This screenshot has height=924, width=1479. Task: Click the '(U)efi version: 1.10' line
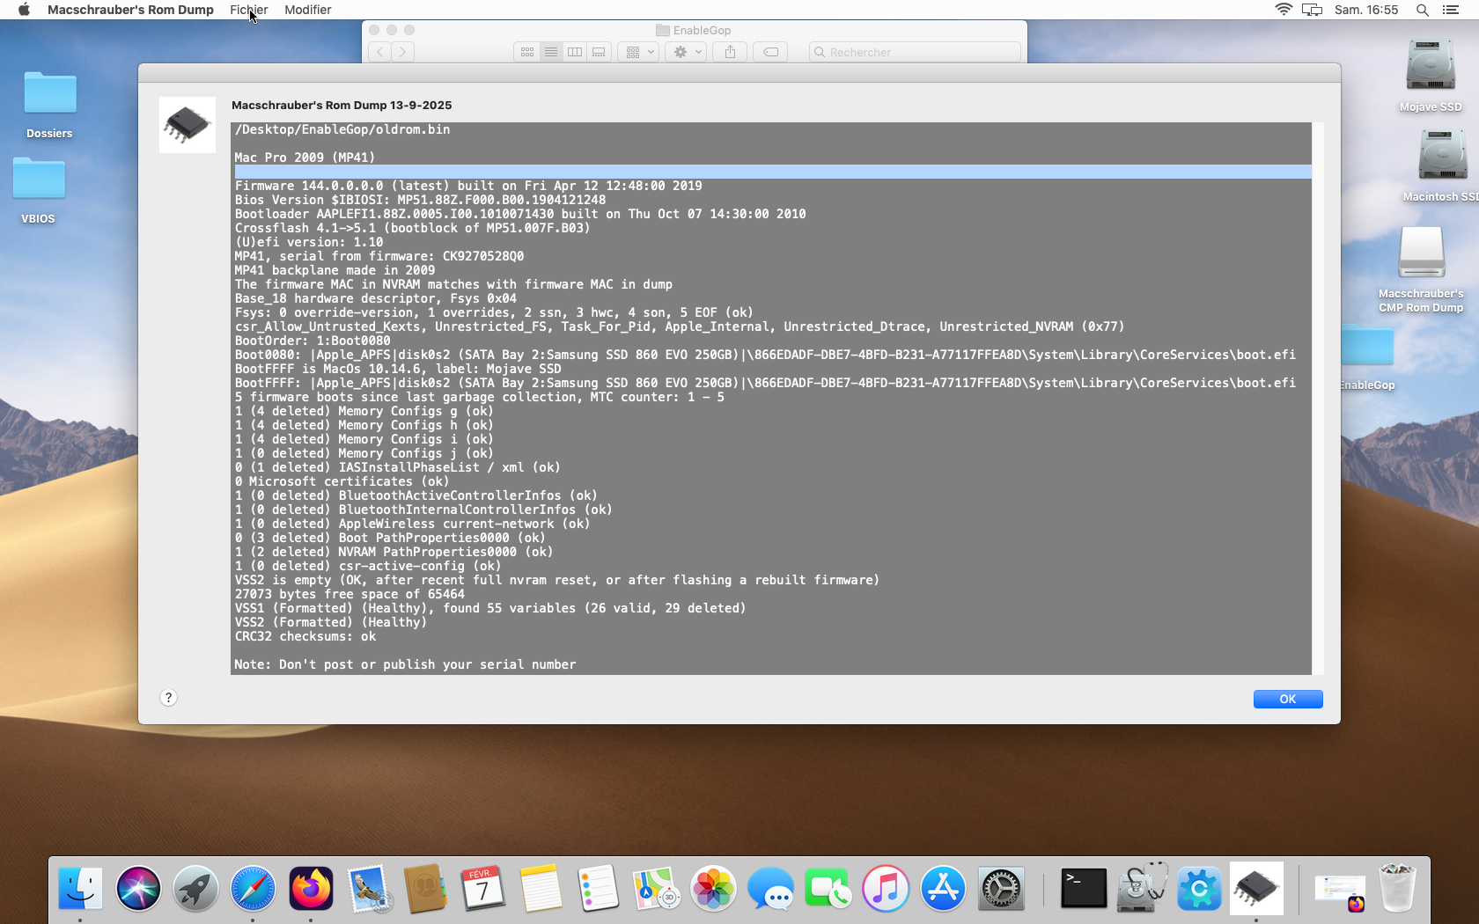pos(309,242)
